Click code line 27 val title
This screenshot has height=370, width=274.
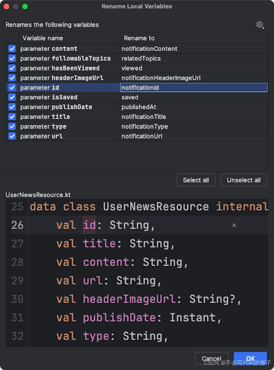point(116,243)
